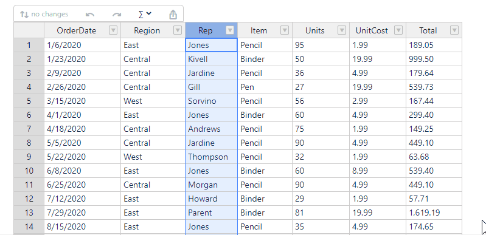Open the Total column filter arrow

click(x=454, y=30)
